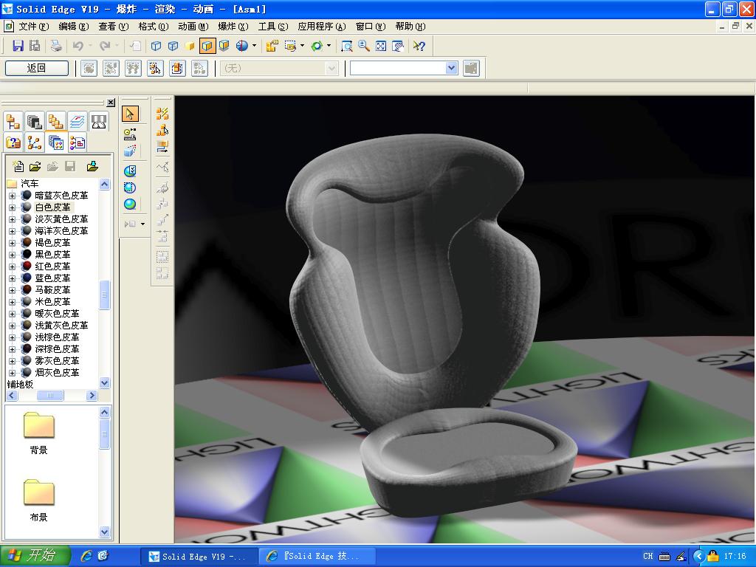
Task: Click the material tree horizontal scroll-right arrow
Action: (x=92, y=396)
